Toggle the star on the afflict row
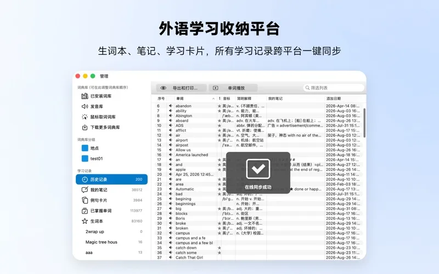Screen dimensions: 439x274 [219, 130]
